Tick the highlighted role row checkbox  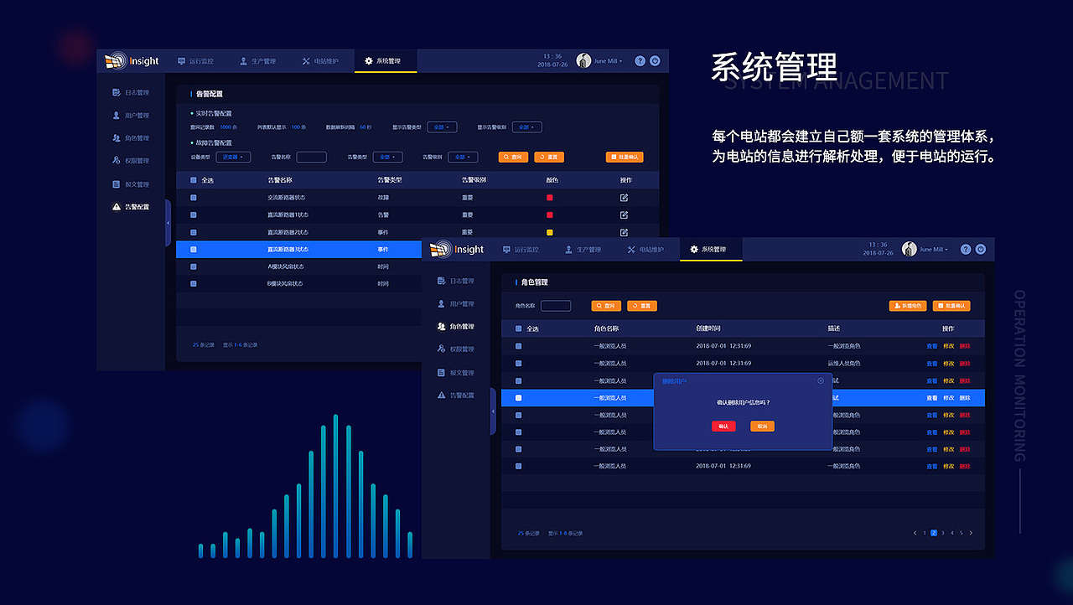click(519, 398)
